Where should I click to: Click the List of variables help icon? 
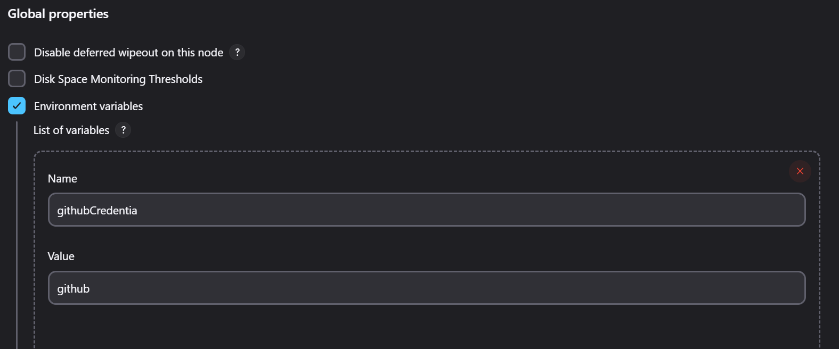123,130
